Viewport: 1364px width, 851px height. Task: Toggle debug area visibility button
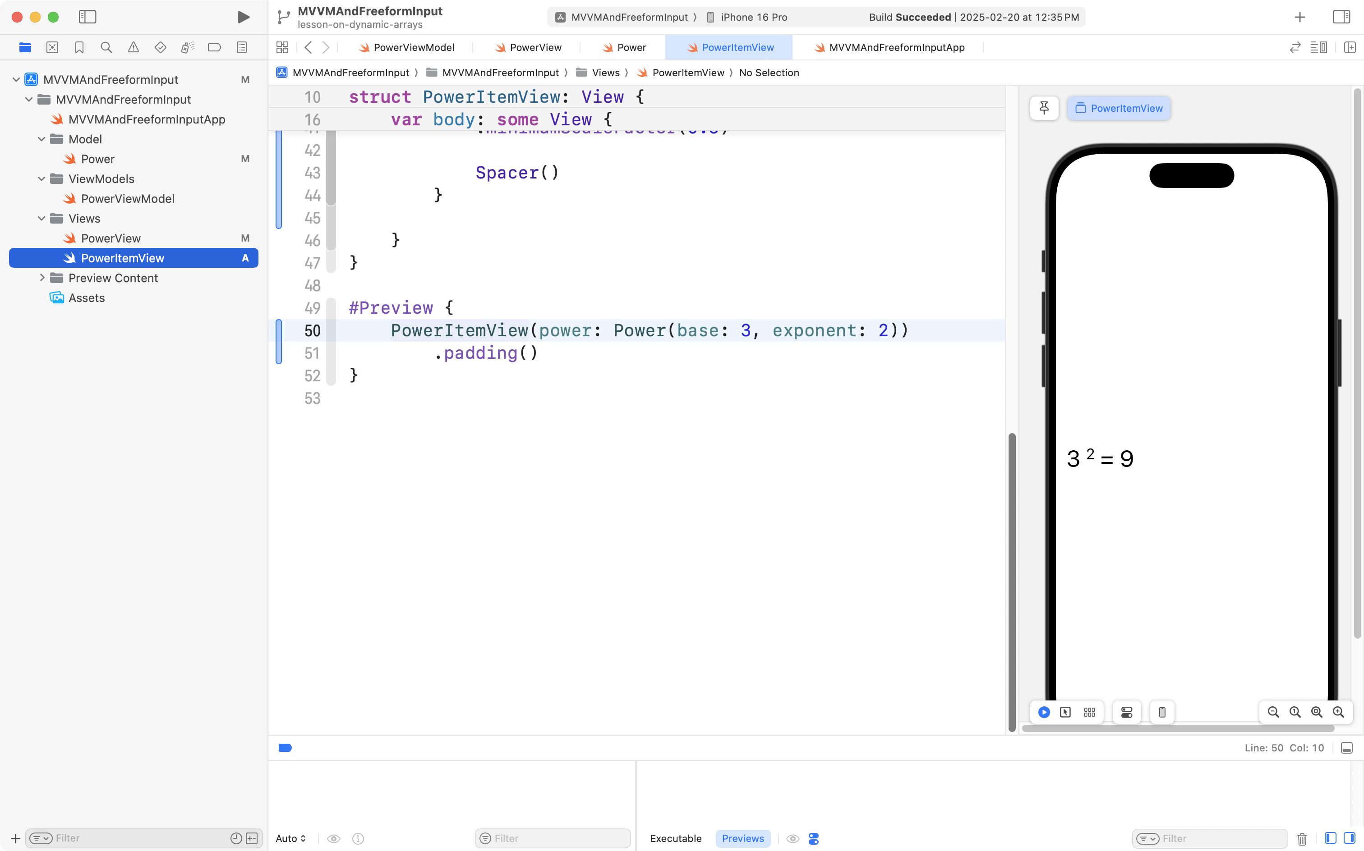click(x=1346, y=748)
